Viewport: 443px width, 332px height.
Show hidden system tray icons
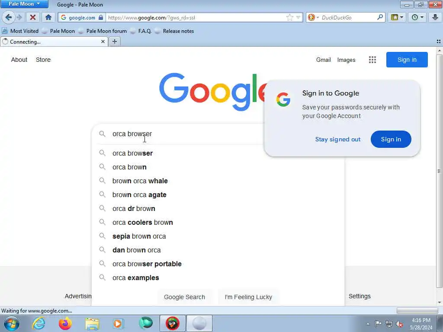pyautogui.click(x=368, y=324)
